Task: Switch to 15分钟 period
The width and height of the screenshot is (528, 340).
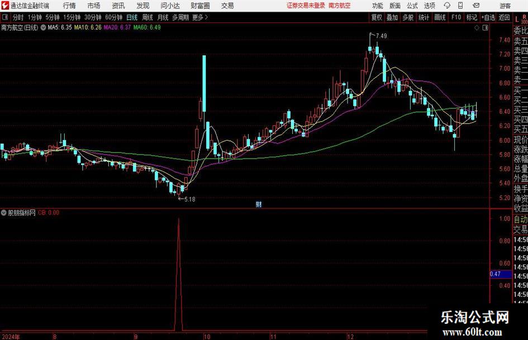Action: [x=72, y=17]
